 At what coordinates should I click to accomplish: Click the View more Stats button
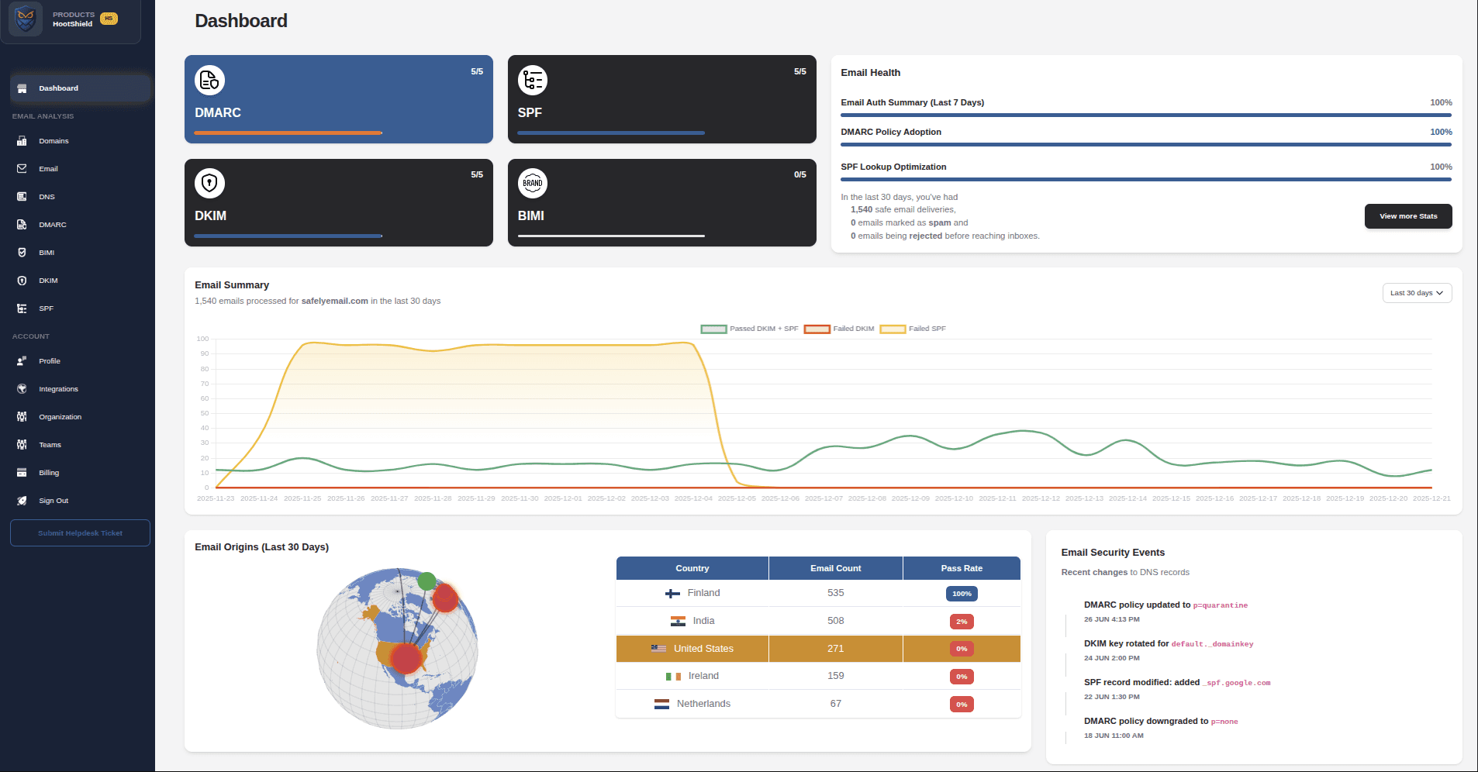1408,216
